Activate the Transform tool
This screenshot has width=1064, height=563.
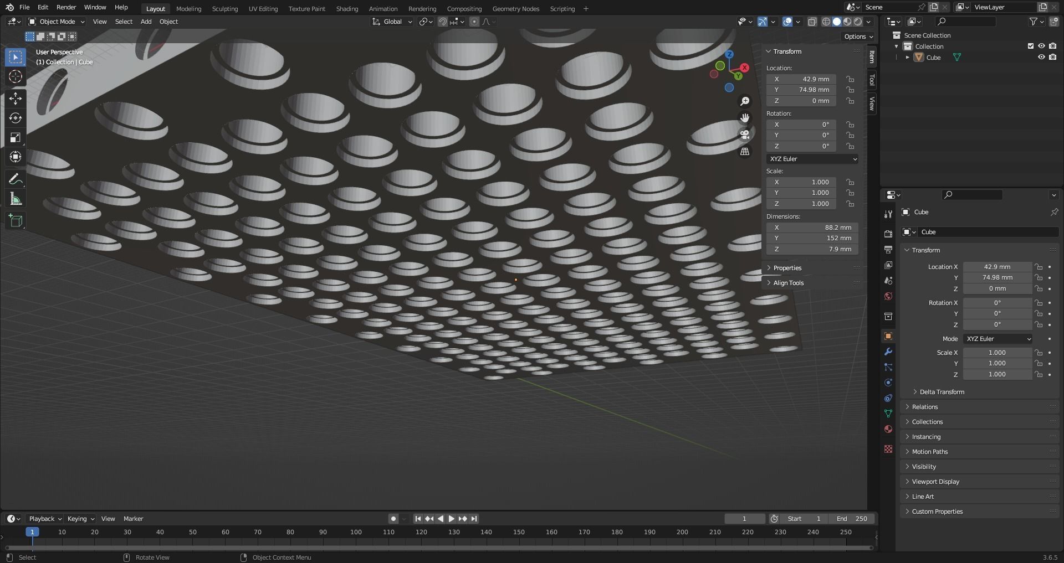click(x=16, y=157)
